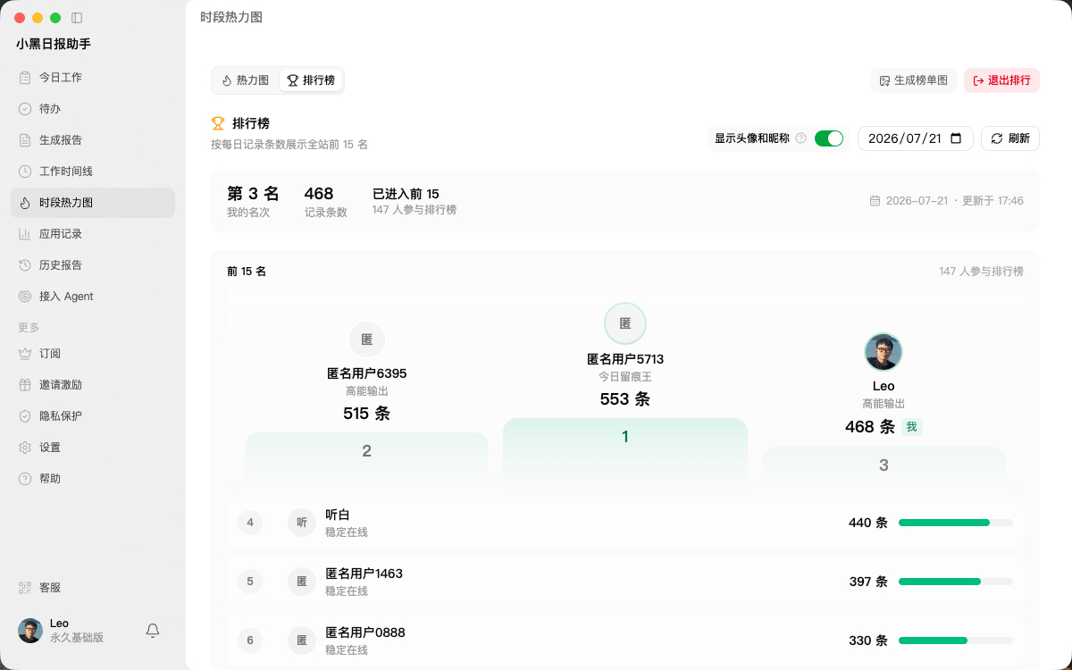Image resolution: width=1072 pixels, height=670 pixels.
Task: Click the 客服 QR code icon
Action: pyautogui.click(x=25, y=588)
